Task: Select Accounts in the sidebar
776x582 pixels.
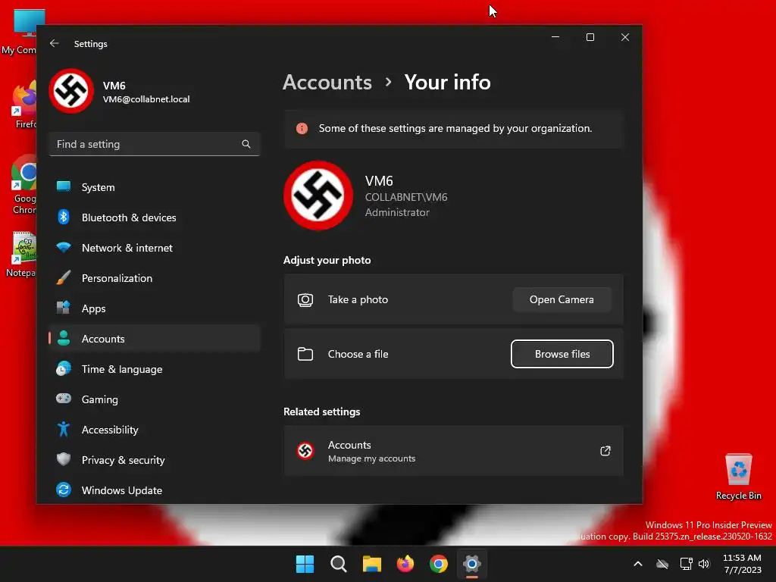Action: [x=155, y=339]
